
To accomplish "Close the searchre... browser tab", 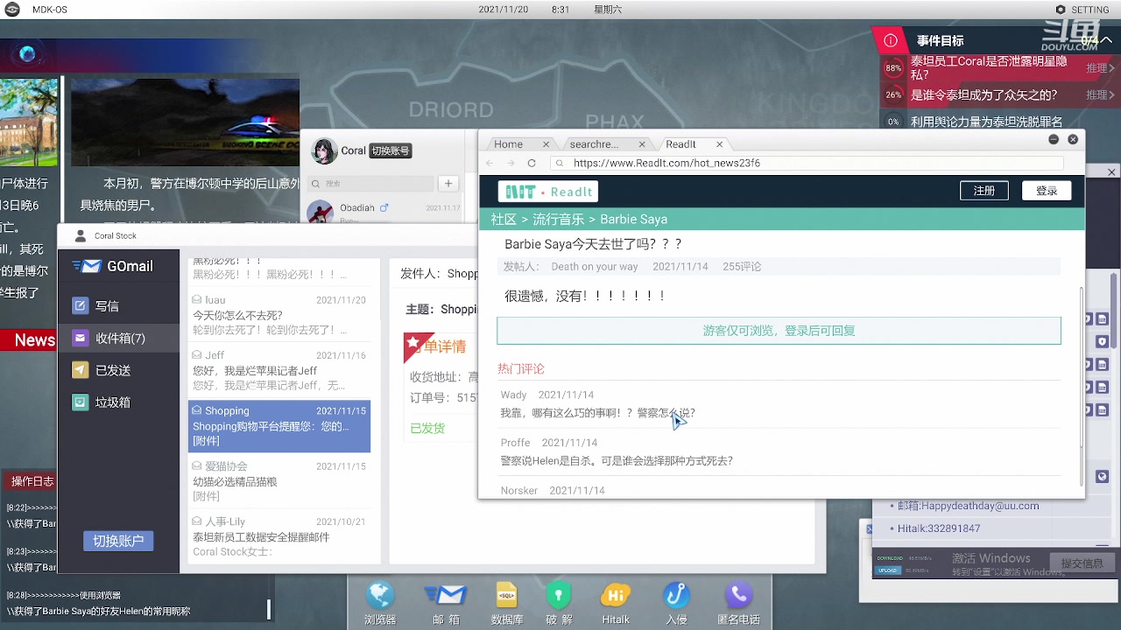I will click(642, 144).
